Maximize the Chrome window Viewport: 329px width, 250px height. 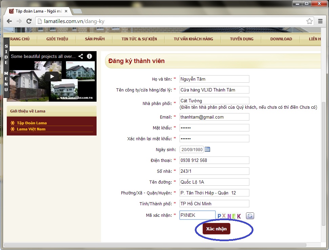tap(307, 4)
